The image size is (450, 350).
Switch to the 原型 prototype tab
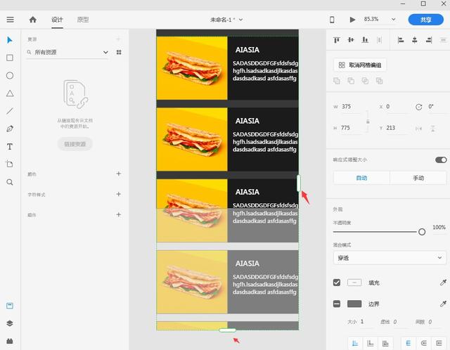coord(83,20)
